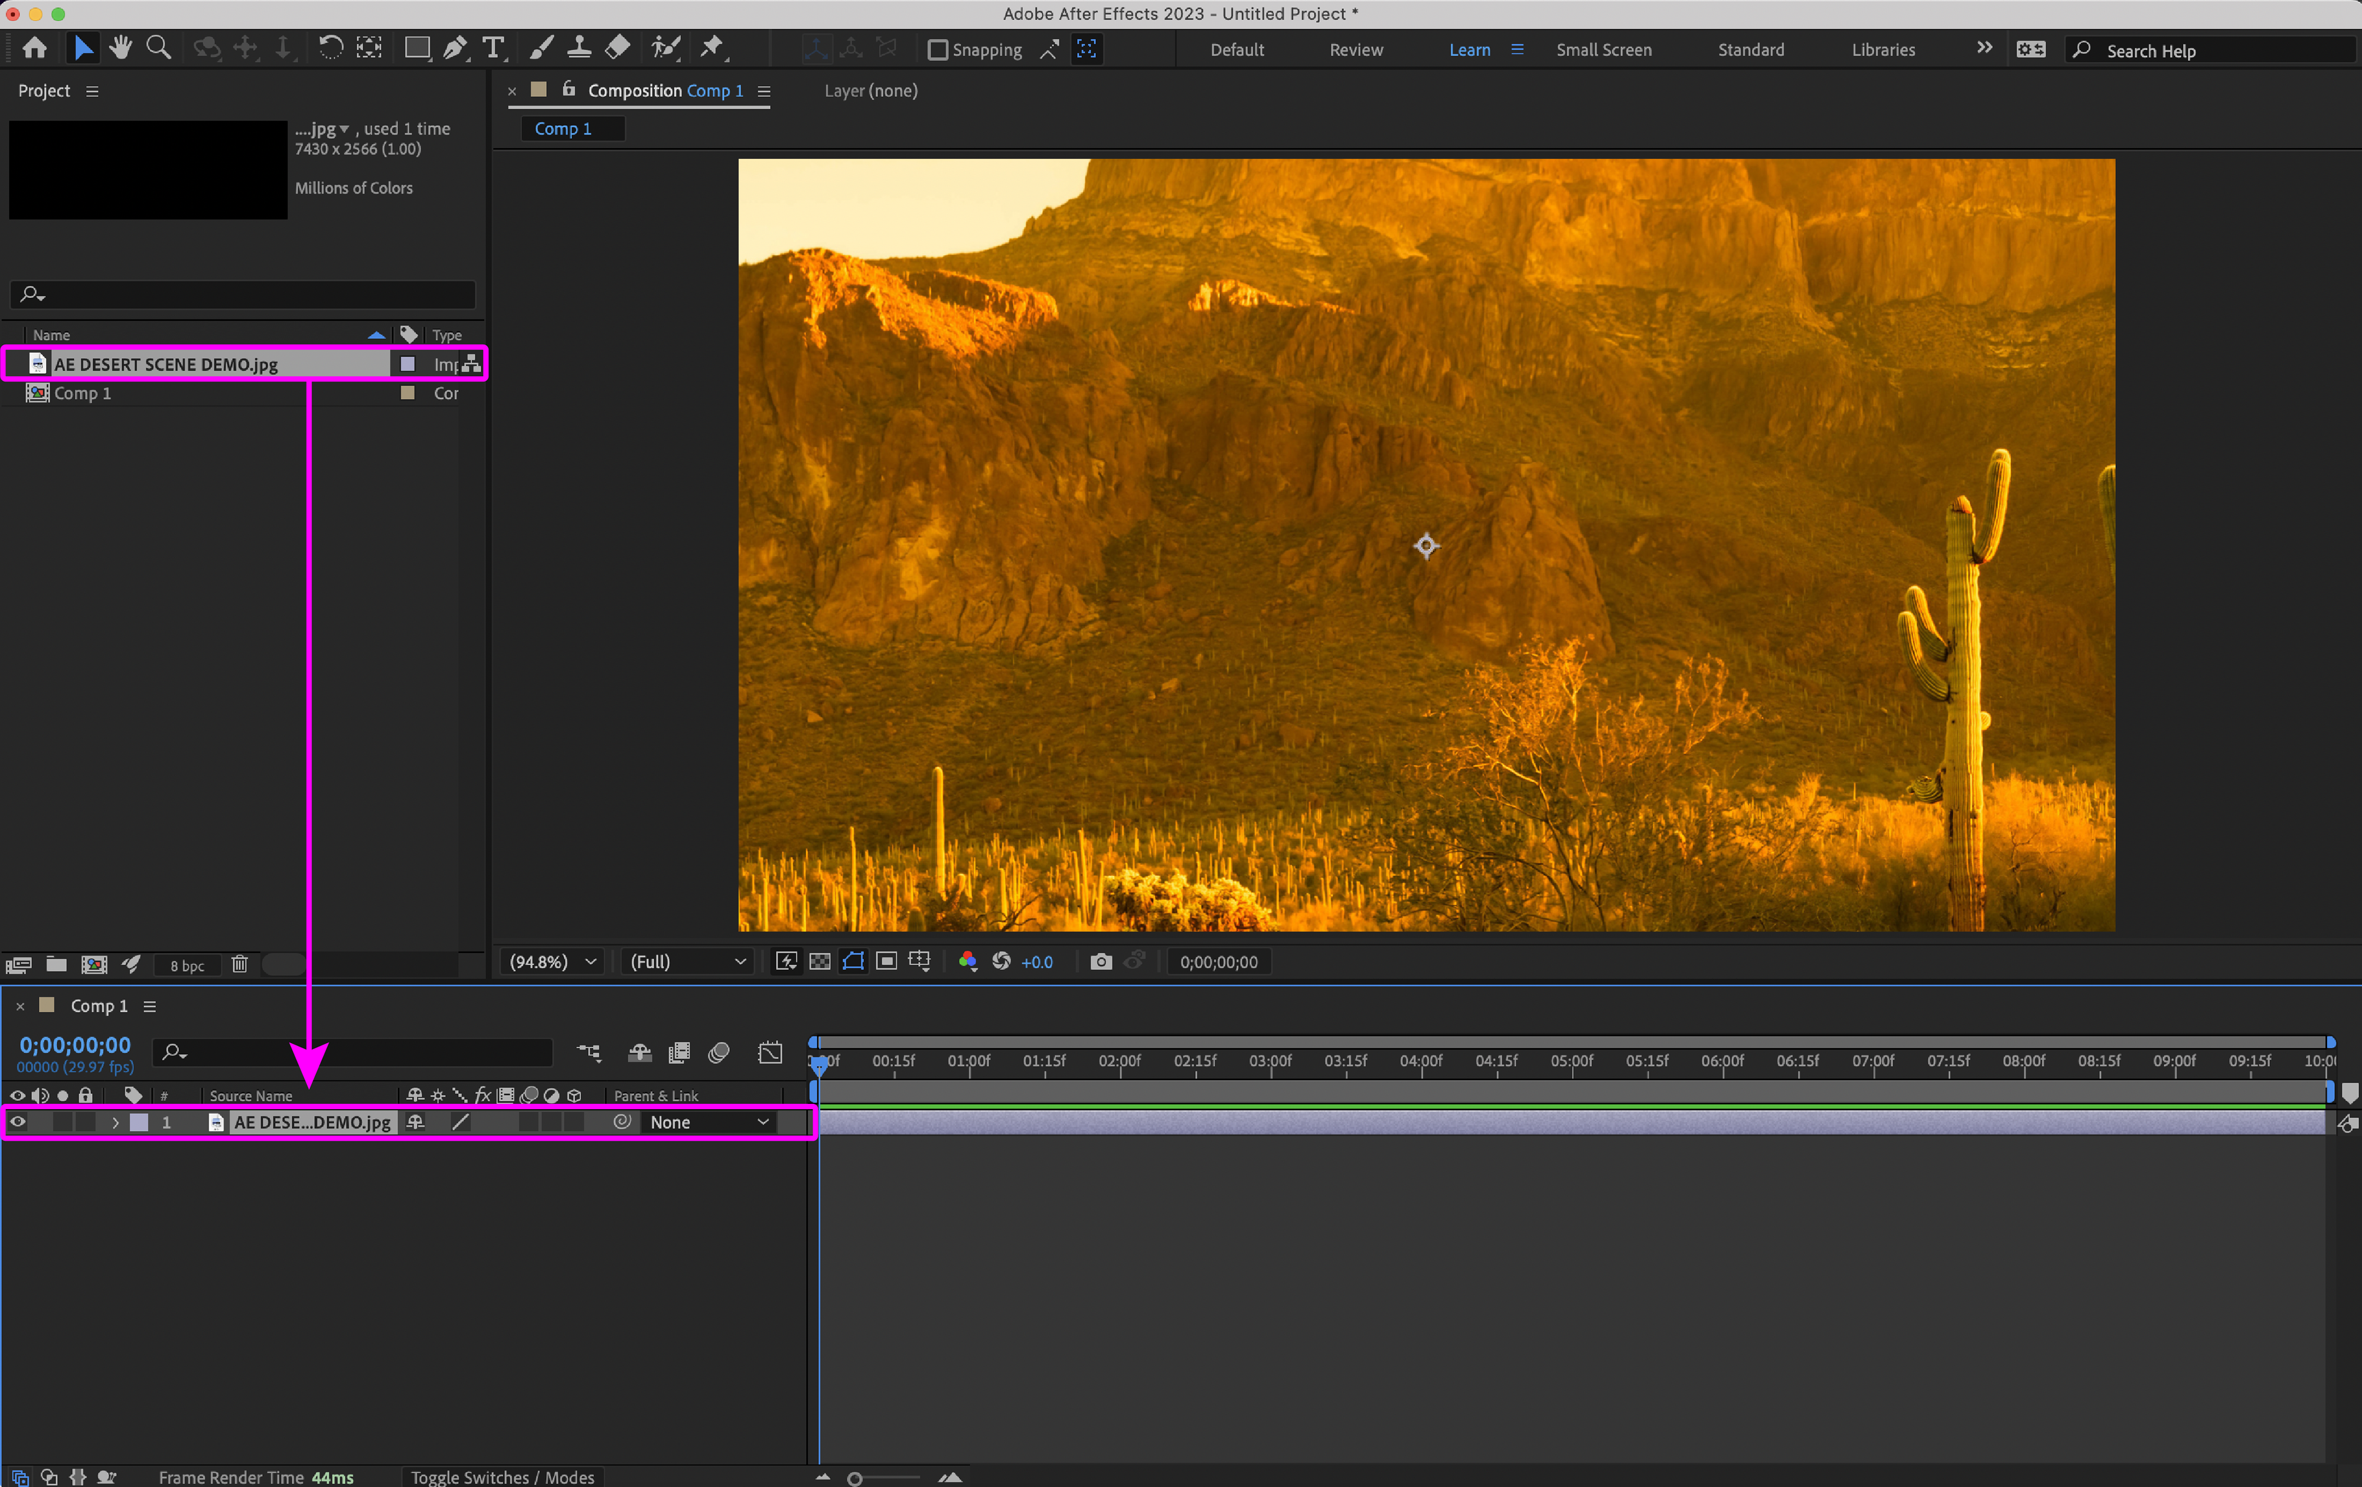Image resolution: width=2362 pixels, height=1487 pixels.
Task: Click the Home button icon
Action: click(x=35, y=48)
